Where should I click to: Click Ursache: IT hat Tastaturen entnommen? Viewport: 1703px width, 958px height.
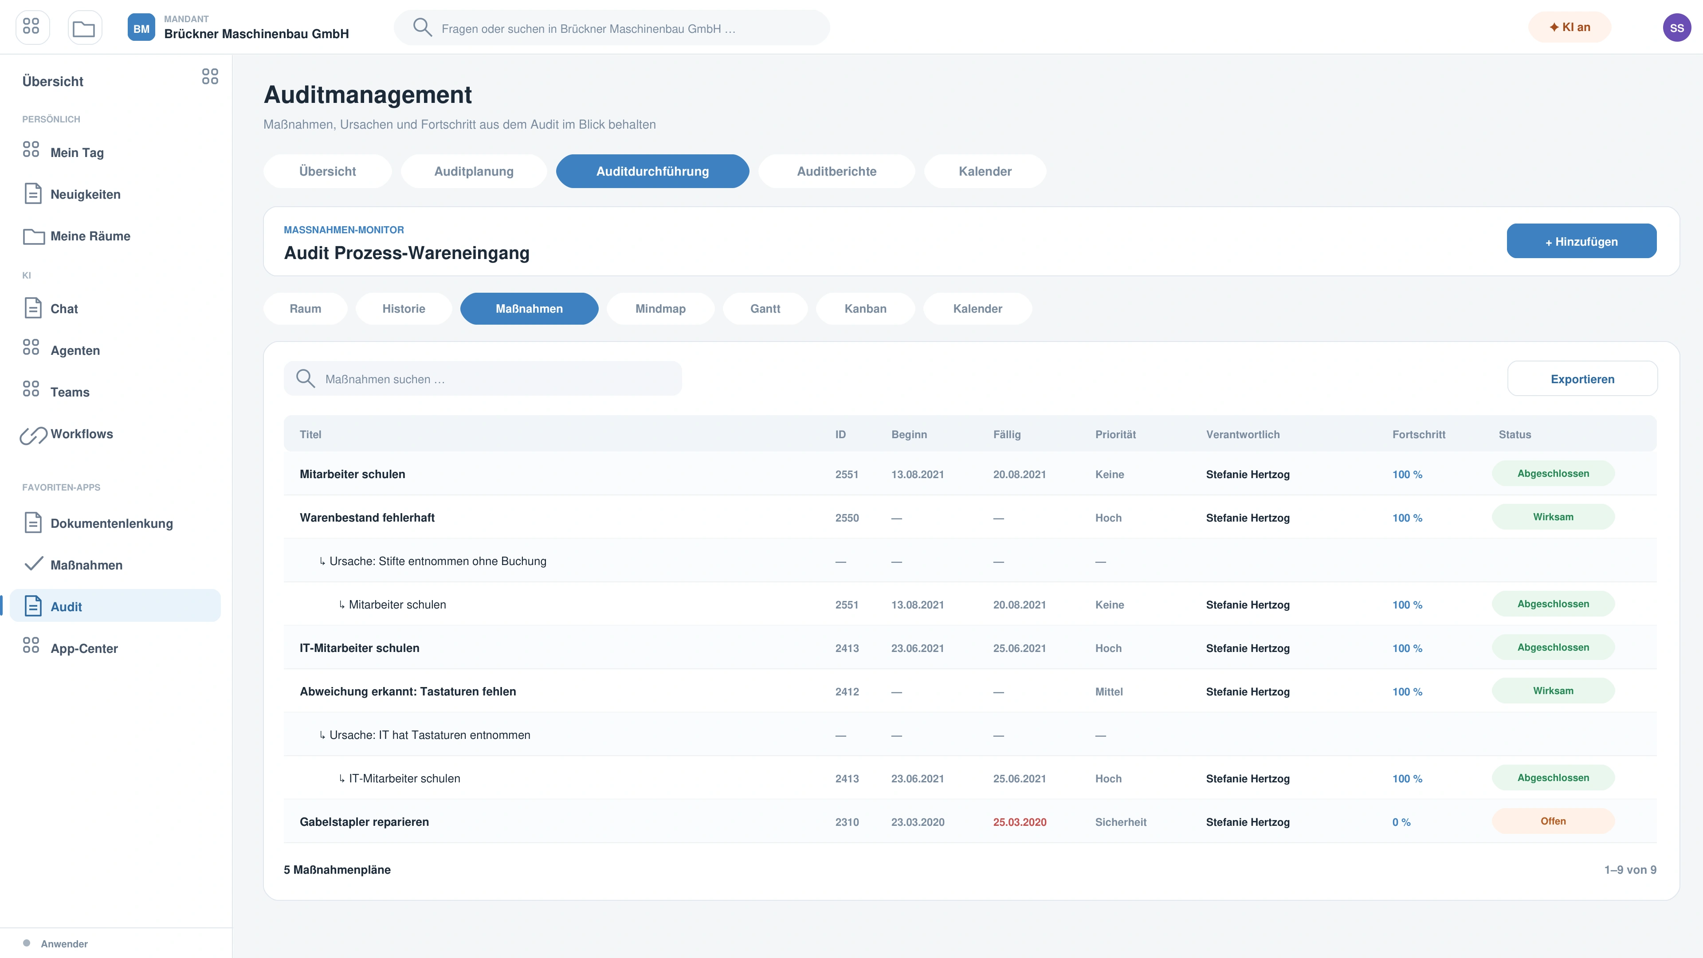pyautogui.click(x=429, y=735)
